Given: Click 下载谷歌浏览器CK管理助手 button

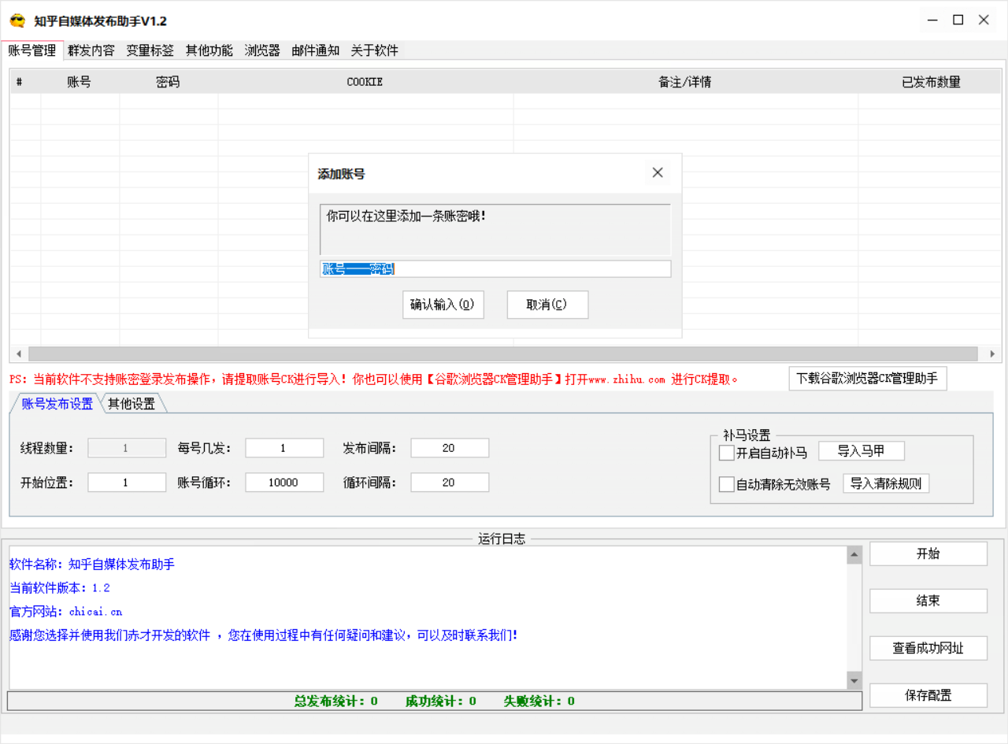Looking at the screenshot, I should point(867,379).
